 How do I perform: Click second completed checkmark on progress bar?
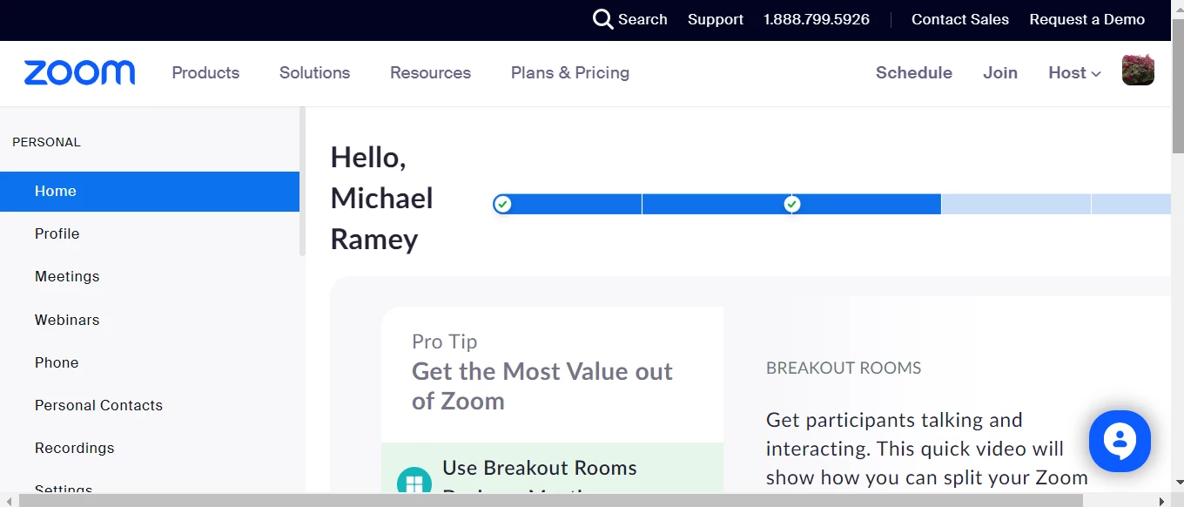pos(791,204)
